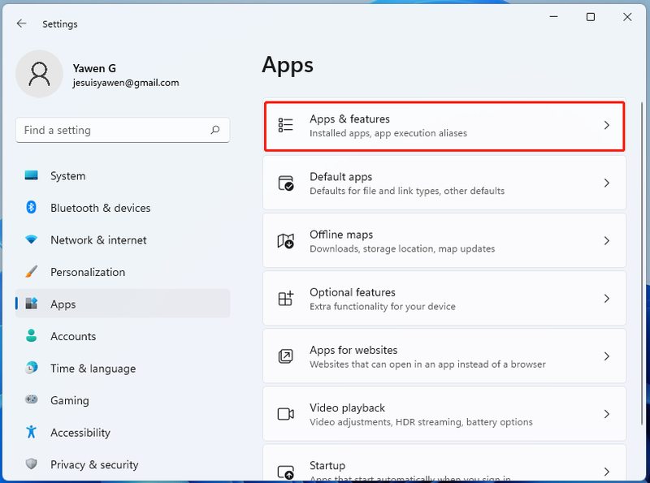
Task: Go to Network & internet
Action: coord(123,239)
